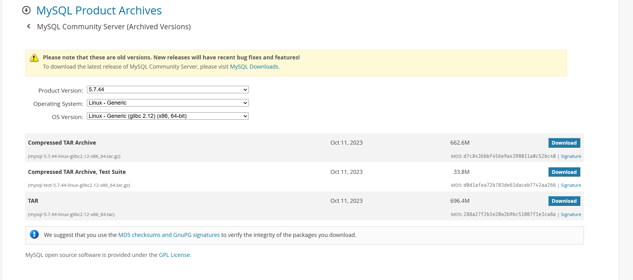Click the back arrow chevron icon

click(29, 26)
